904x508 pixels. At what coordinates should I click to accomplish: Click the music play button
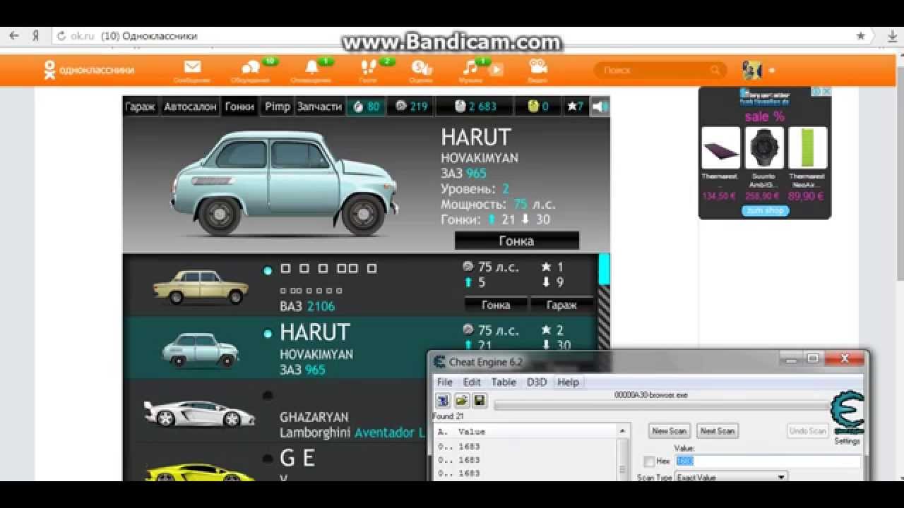tap(496, 69)
